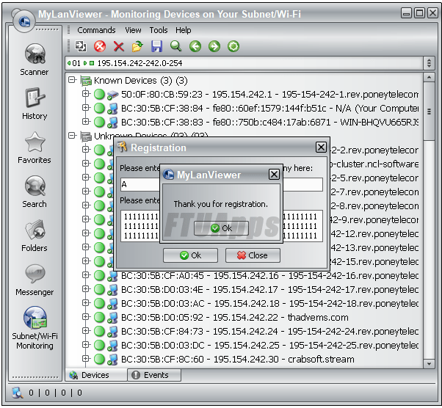Select row BC:30:5B:CF:84:73 195.154.242.24
The image size is (442, 408).
[269, 332]
